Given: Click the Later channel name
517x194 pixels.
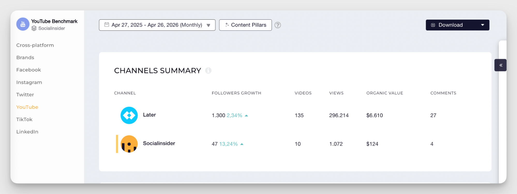Looking at the screenshot, I should 149,115.
